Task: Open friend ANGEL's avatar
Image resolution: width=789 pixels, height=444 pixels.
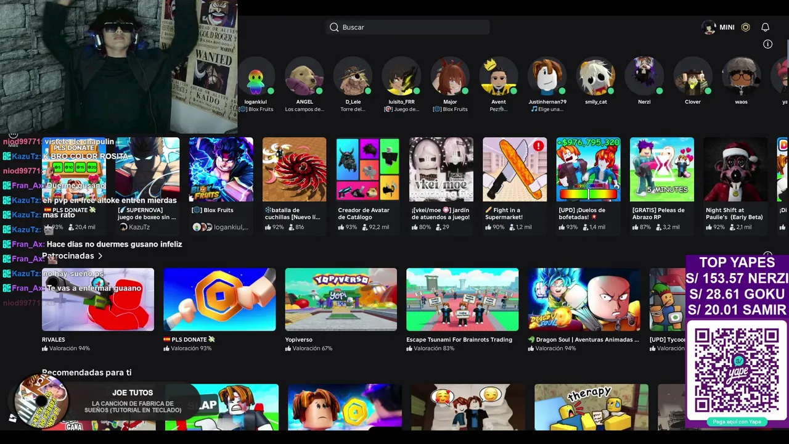Action: 305,76
